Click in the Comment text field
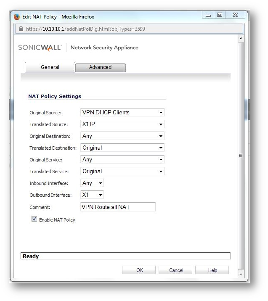This screenshot has height=301, width=268. click(x=118, y=206)
